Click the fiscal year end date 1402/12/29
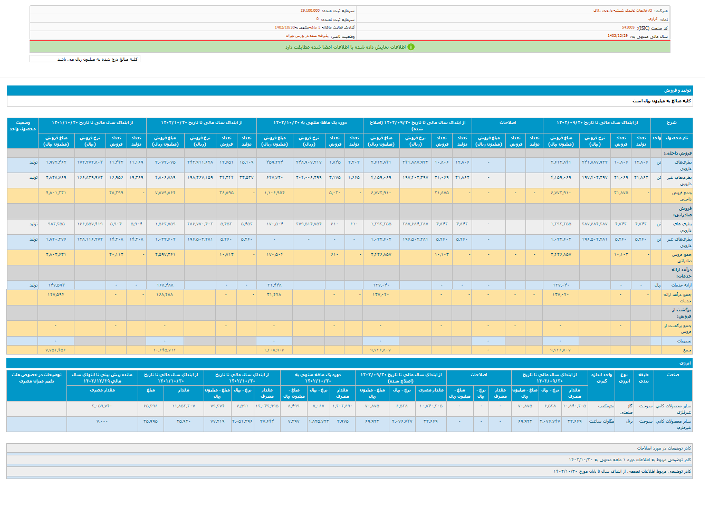This screenshot has width=709, height=516. click(617, 36)
